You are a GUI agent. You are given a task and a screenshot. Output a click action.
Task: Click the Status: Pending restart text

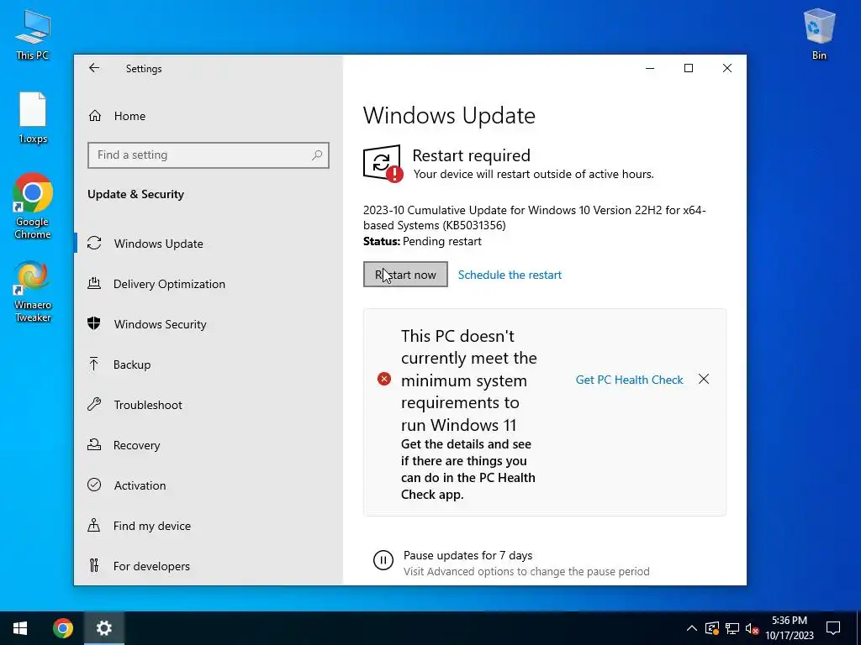pyautogui.click(x=422, y=241)
